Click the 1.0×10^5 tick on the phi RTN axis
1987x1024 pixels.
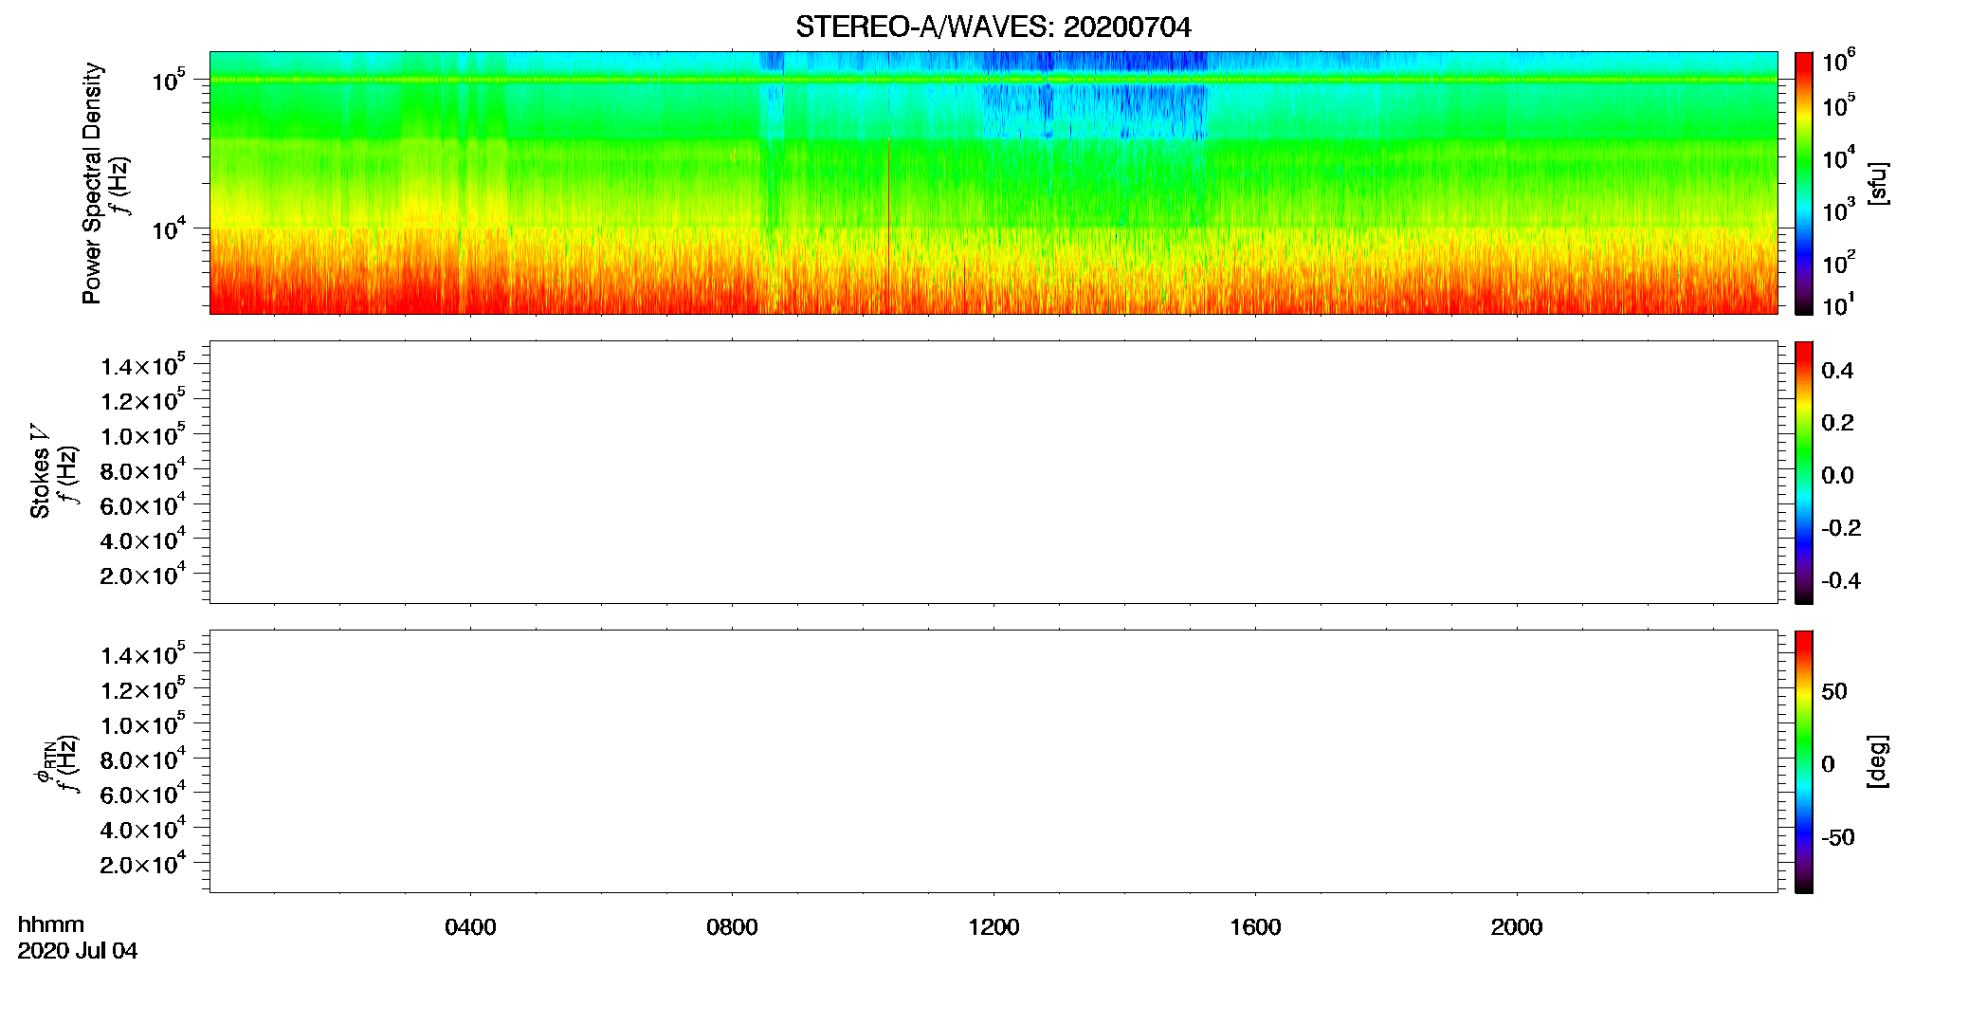(x=143, y=724)
